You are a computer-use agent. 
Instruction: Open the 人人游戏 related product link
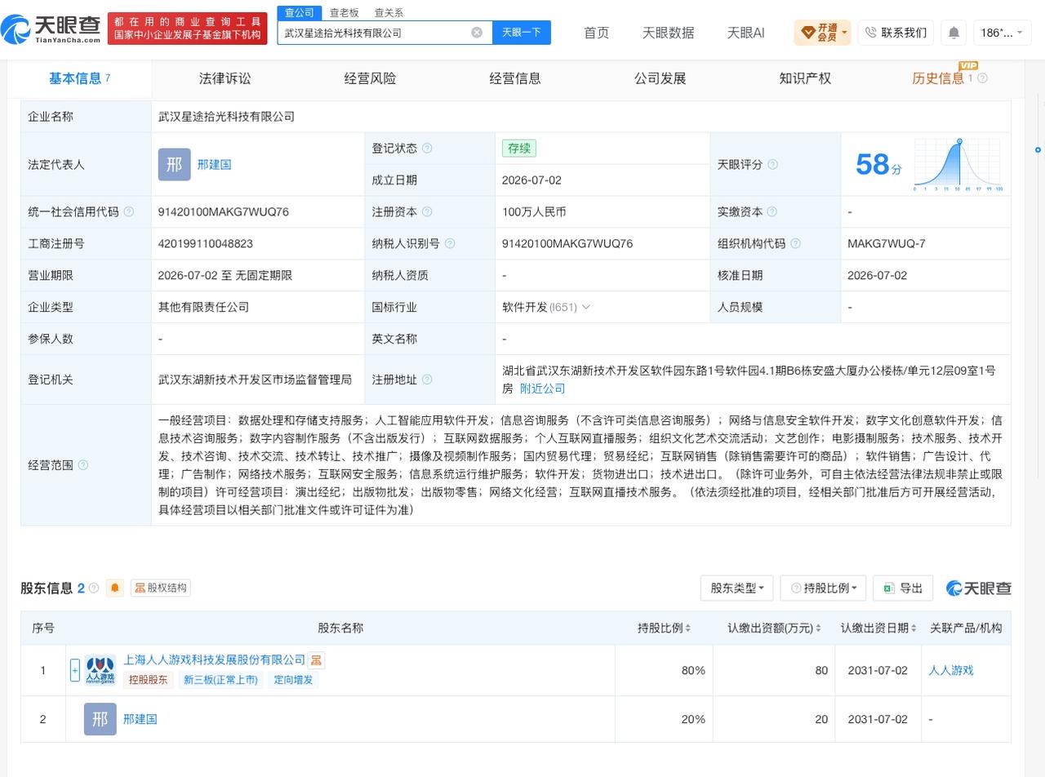[951, 670]
